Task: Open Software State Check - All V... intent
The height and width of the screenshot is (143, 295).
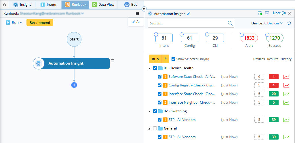Action: 192,77
